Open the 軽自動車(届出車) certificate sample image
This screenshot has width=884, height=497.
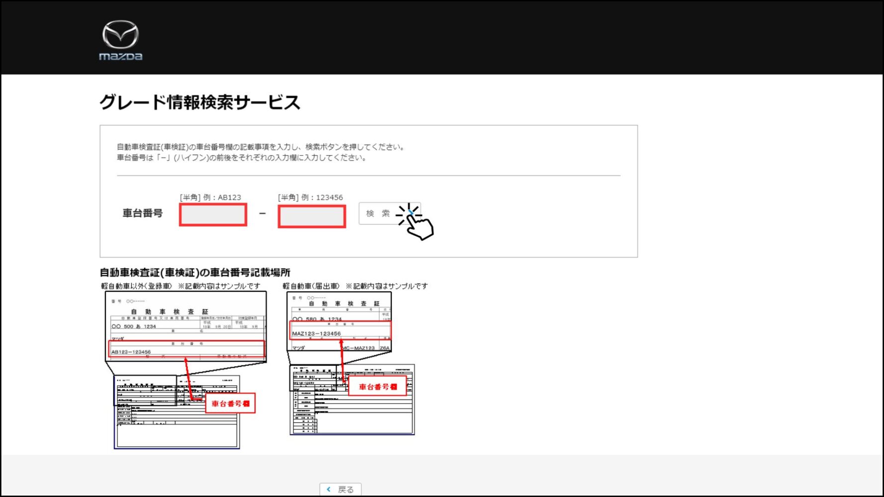click(351, 363)
